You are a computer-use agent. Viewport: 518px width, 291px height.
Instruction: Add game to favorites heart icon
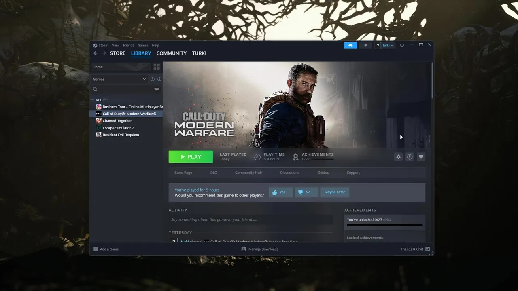click(x=421, y=157)
